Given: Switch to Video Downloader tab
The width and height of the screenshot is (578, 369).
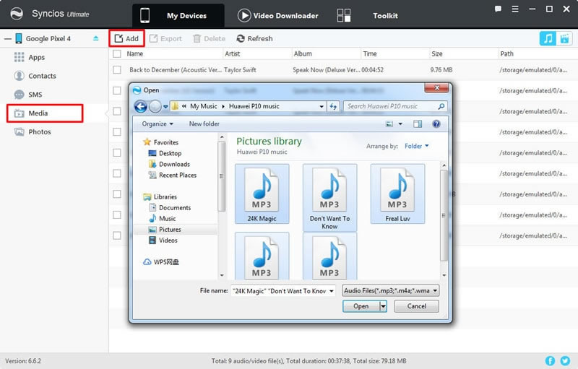Looking at the screenshot, I should pos(278,15).
